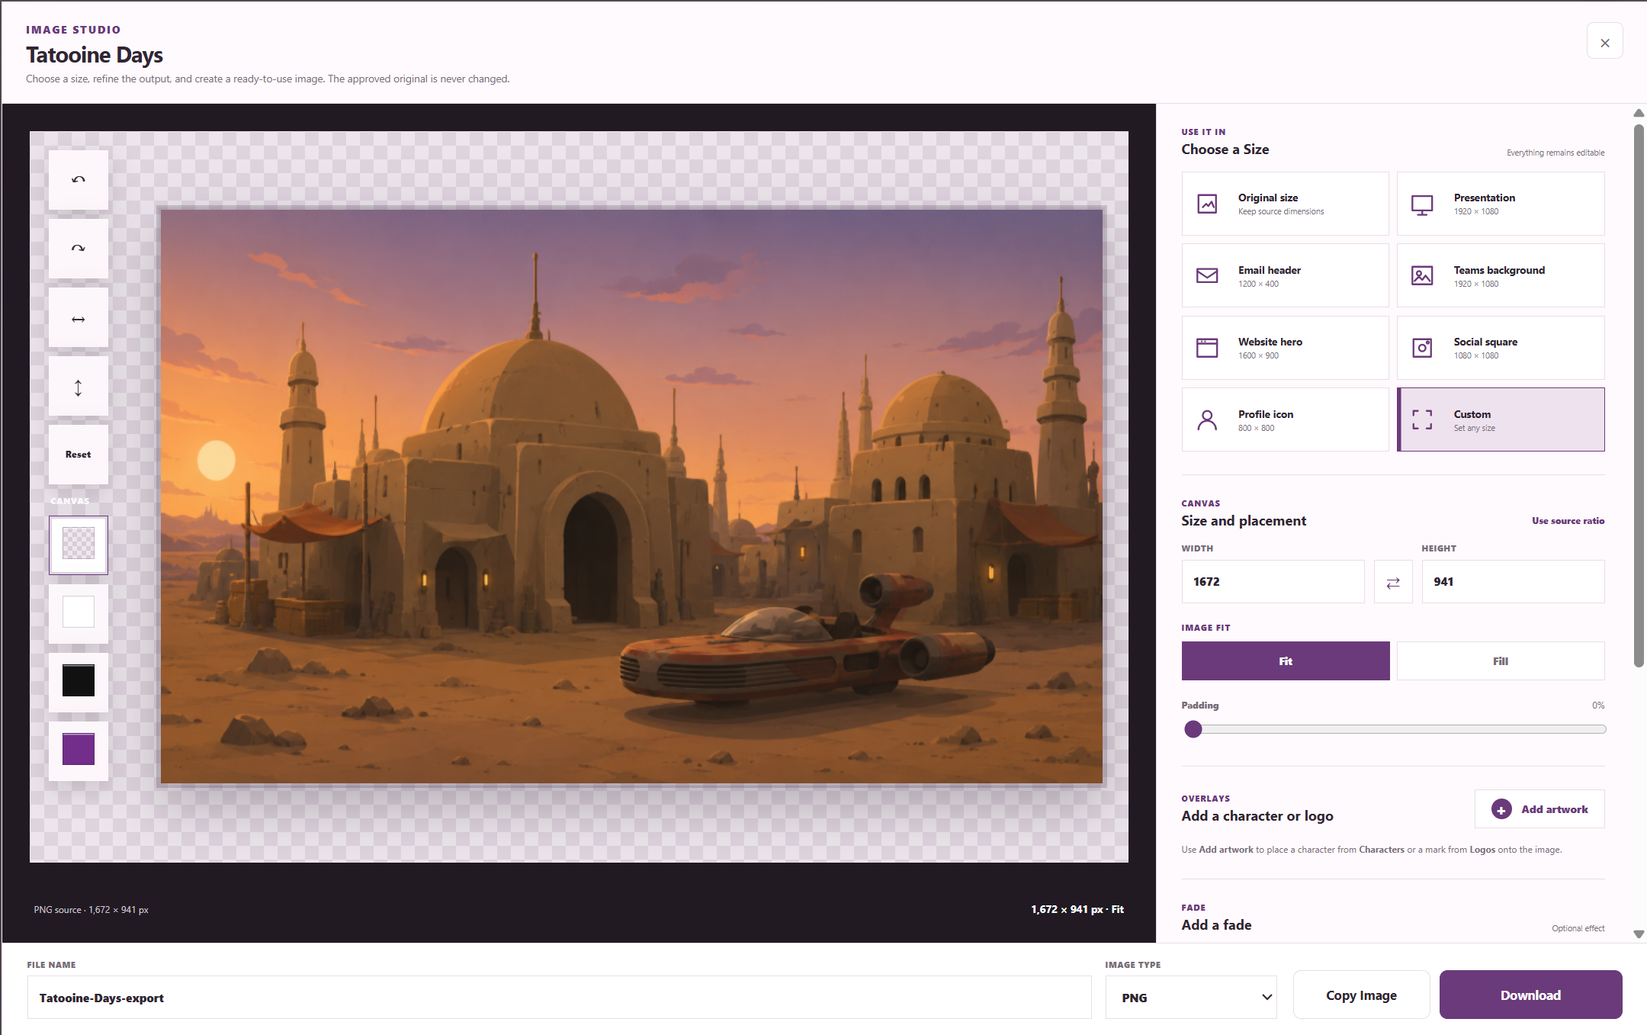Set image fit to Fill
Screen dimensions: 1647x1035
click(x=1501, y=661)
